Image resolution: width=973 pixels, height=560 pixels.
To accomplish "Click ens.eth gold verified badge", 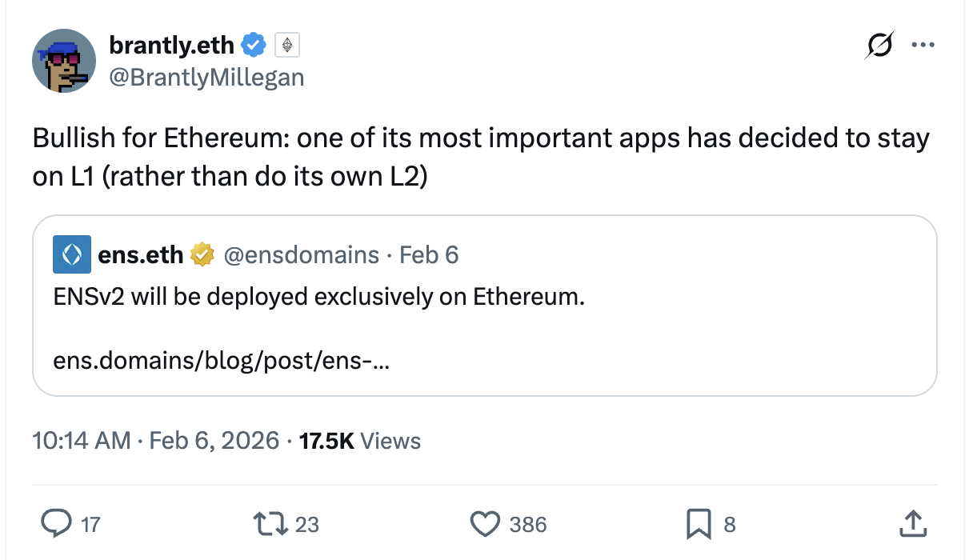I will pos(202,255).
